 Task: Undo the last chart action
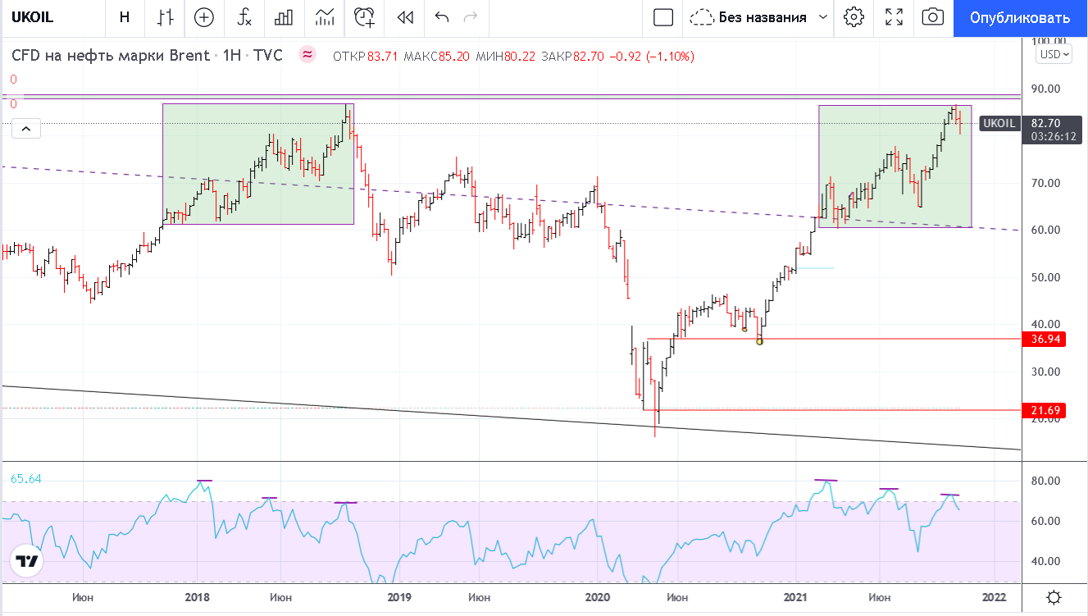(x=442, y=17)
